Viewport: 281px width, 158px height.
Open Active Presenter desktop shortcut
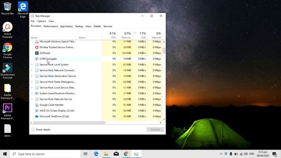click(x=7, y=30)
